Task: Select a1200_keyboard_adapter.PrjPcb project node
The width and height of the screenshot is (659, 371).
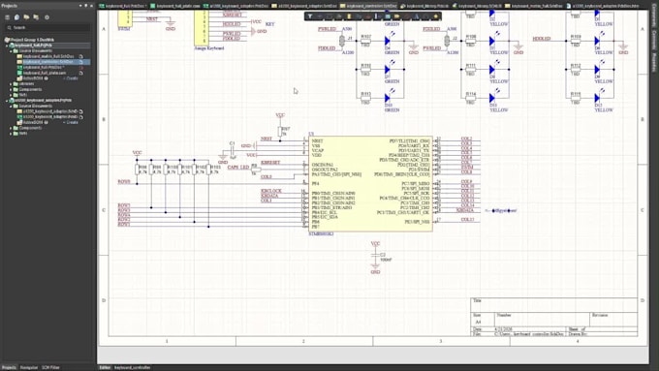Action: 41,101
